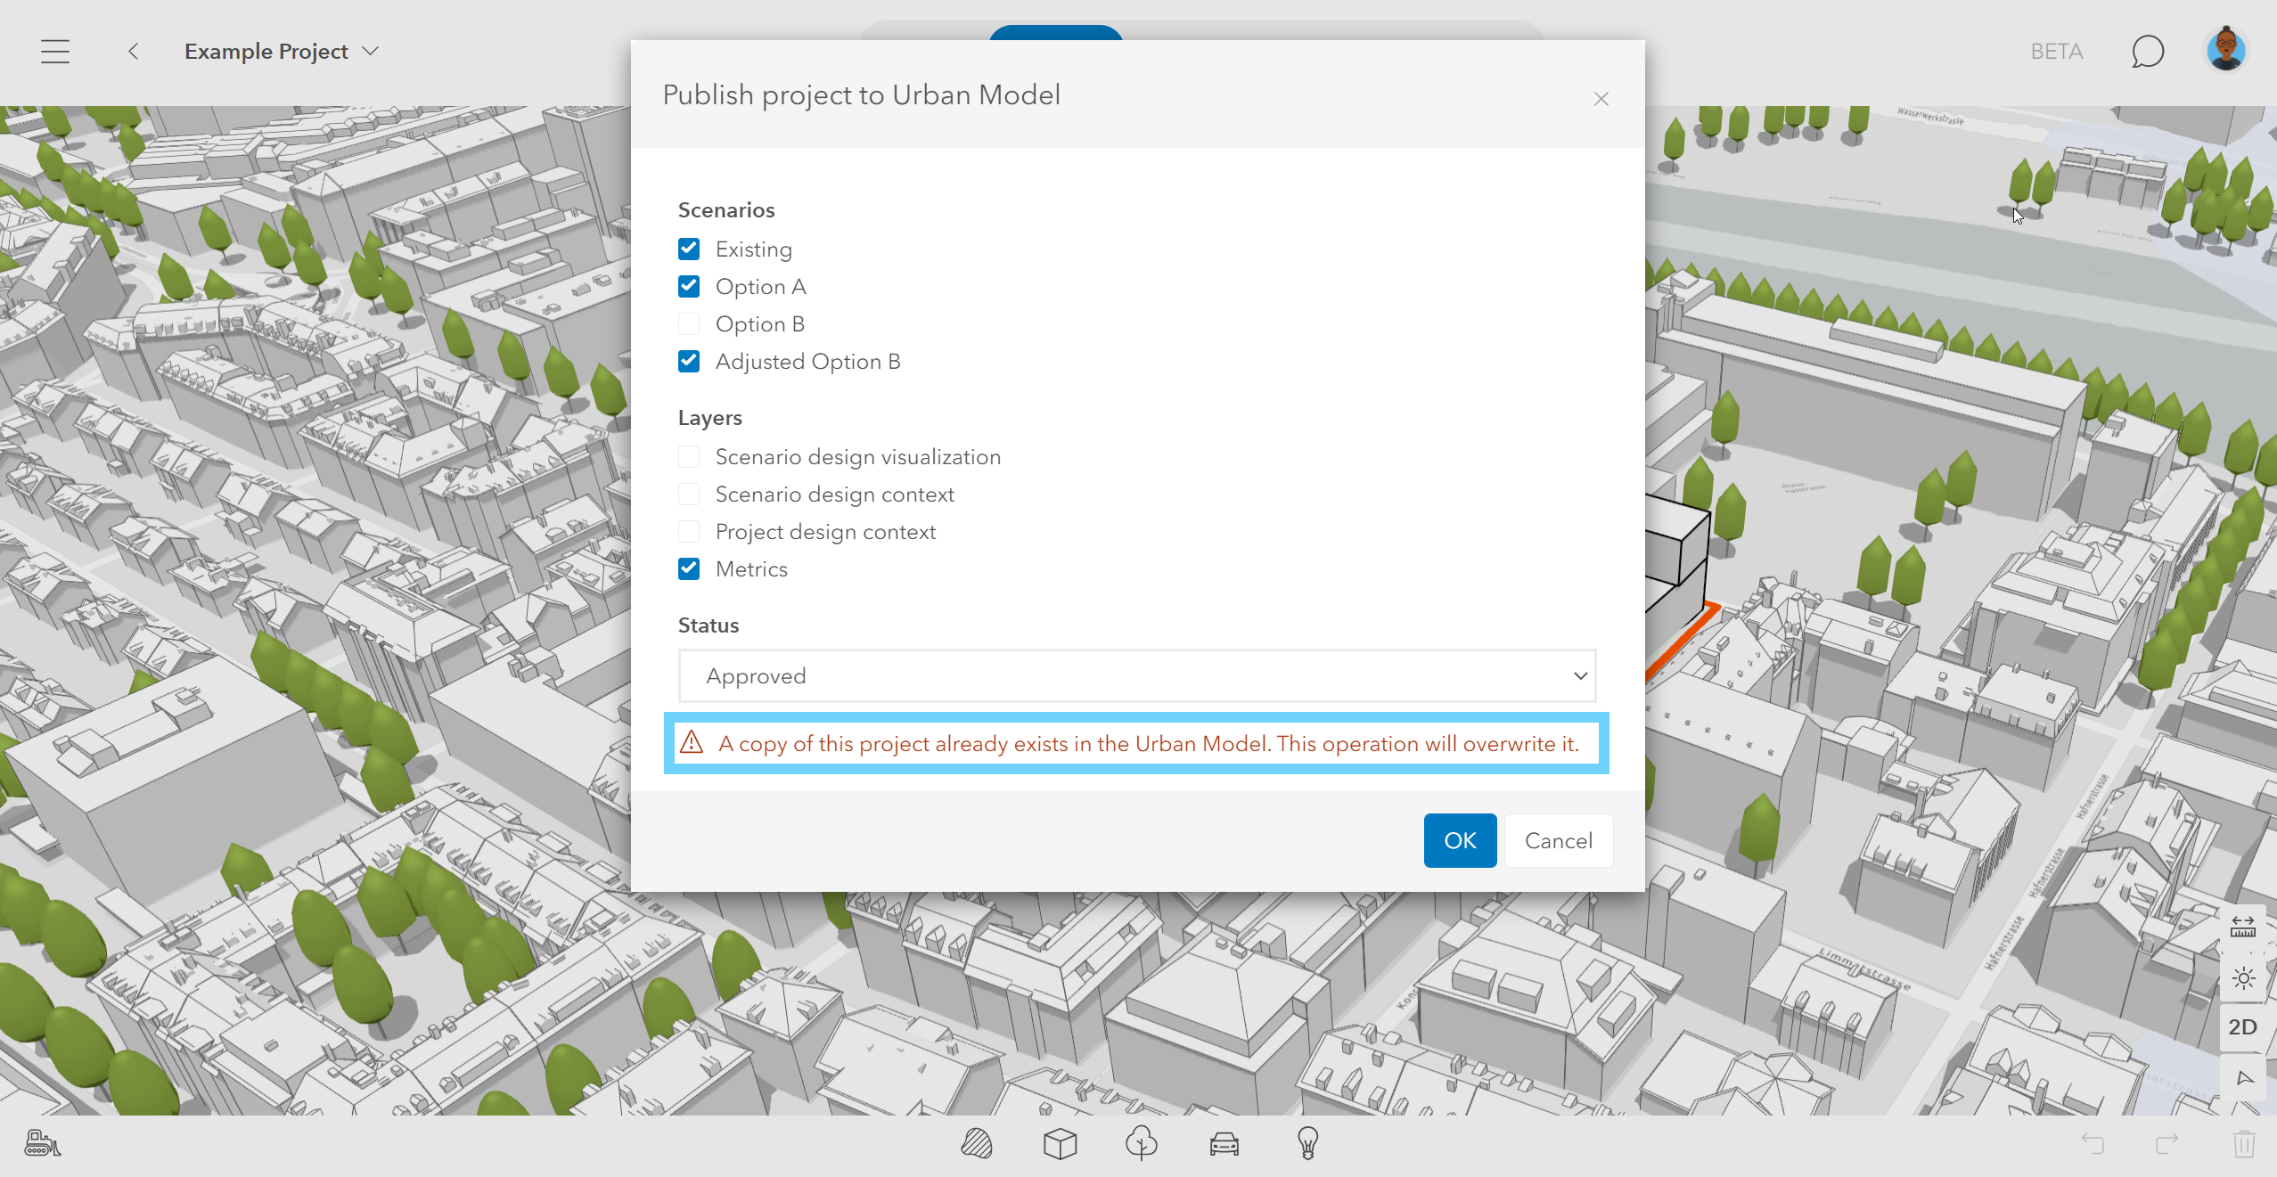Open the hamburger main menu
The height and width of the screenshot is (1177, 2277).
pos(55,52)
